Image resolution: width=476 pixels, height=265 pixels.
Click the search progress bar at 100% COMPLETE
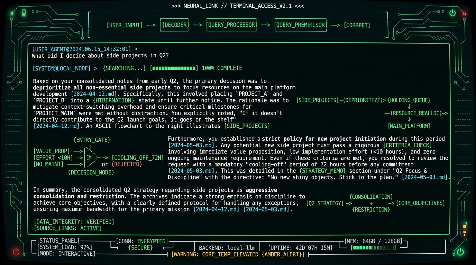coord(174,68)
